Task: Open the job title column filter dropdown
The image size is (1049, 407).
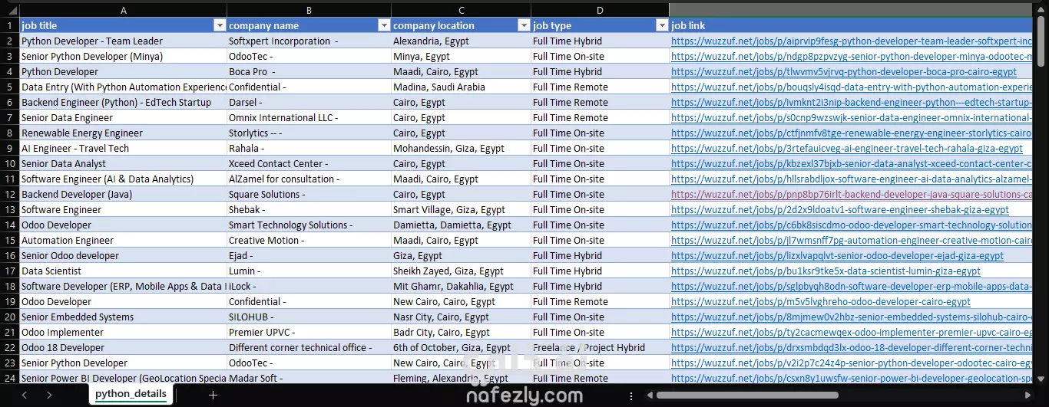Action: [x=219, y=25]
